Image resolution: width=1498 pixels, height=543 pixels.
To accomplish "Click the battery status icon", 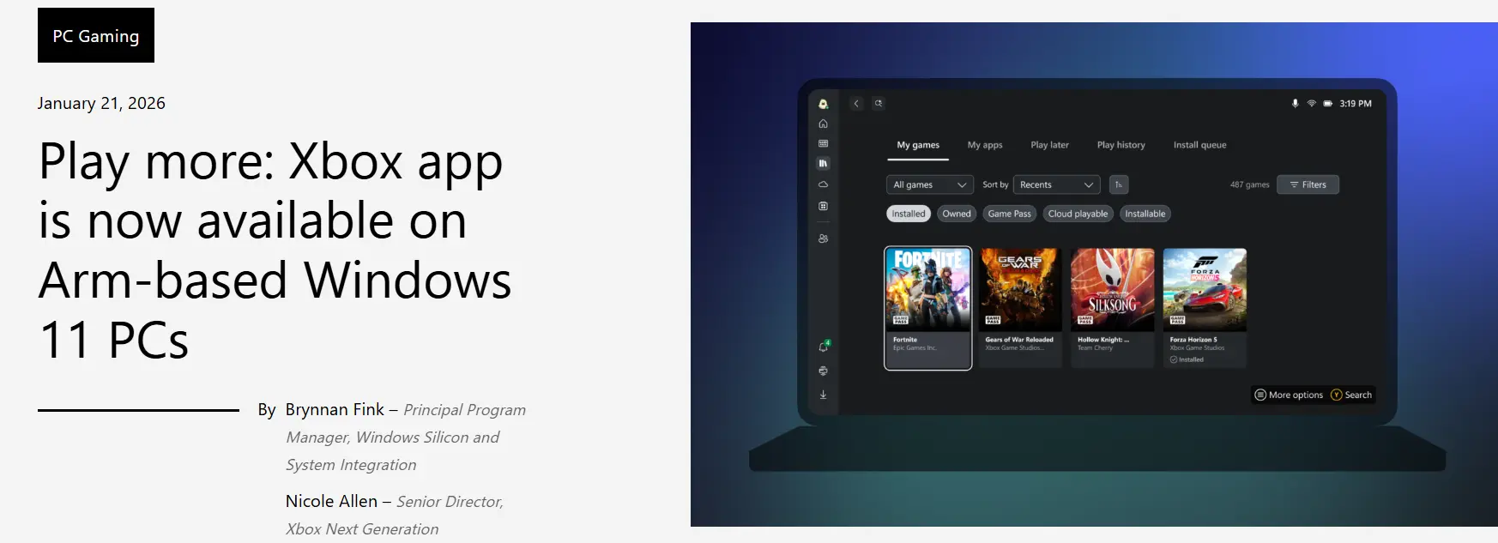I will click(1327, 103).
